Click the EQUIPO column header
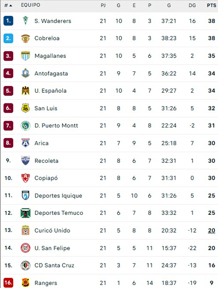 [31, 5]
